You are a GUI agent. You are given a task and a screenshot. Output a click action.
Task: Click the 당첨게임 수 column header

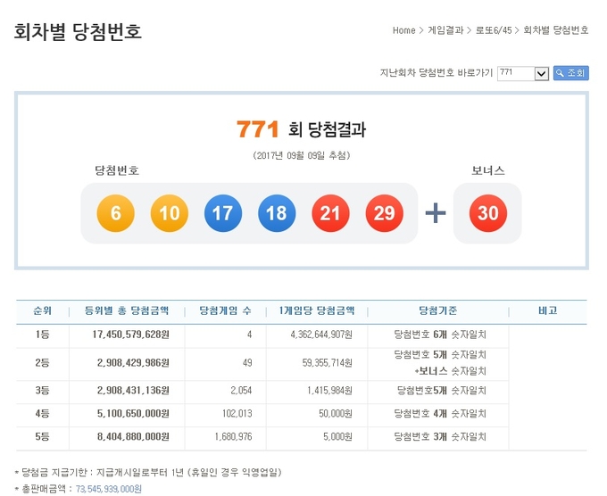[x=223, y=311]
